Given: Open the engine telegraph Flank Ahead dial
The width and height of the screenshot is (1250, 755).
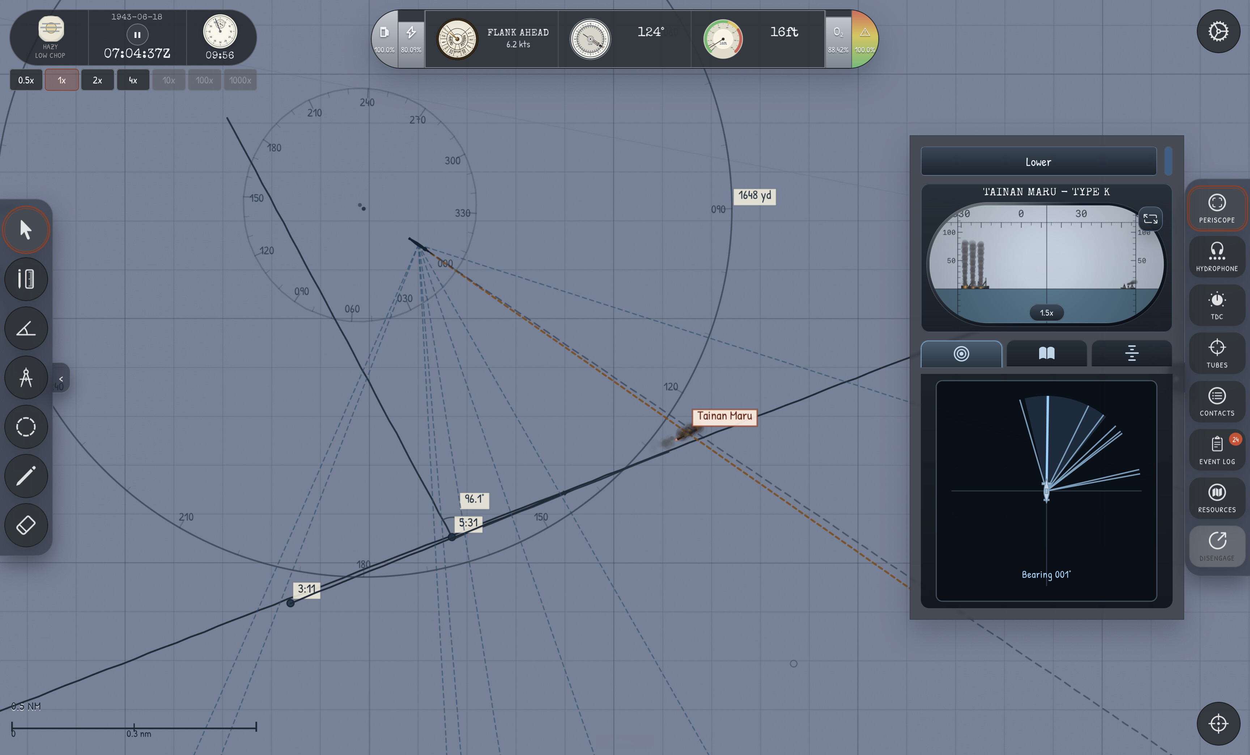Looking at the screenshot, I should coord(456,39).
